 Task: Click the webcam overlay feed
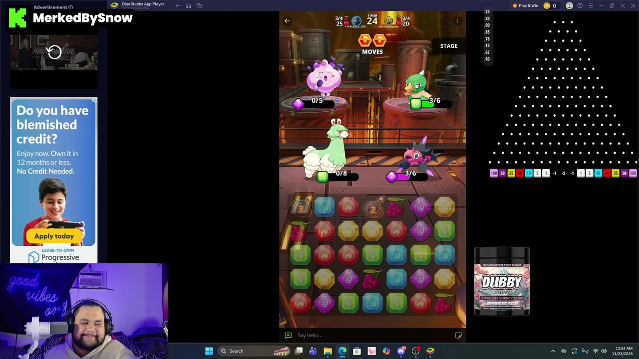click(x=84, y=311)
